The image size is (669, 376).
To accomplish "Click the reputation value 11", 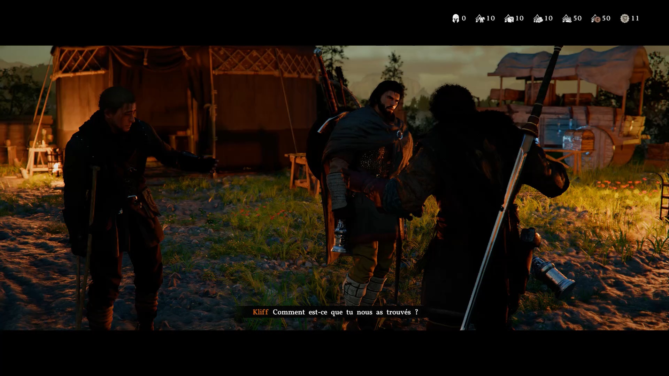I will click(635, 18).
